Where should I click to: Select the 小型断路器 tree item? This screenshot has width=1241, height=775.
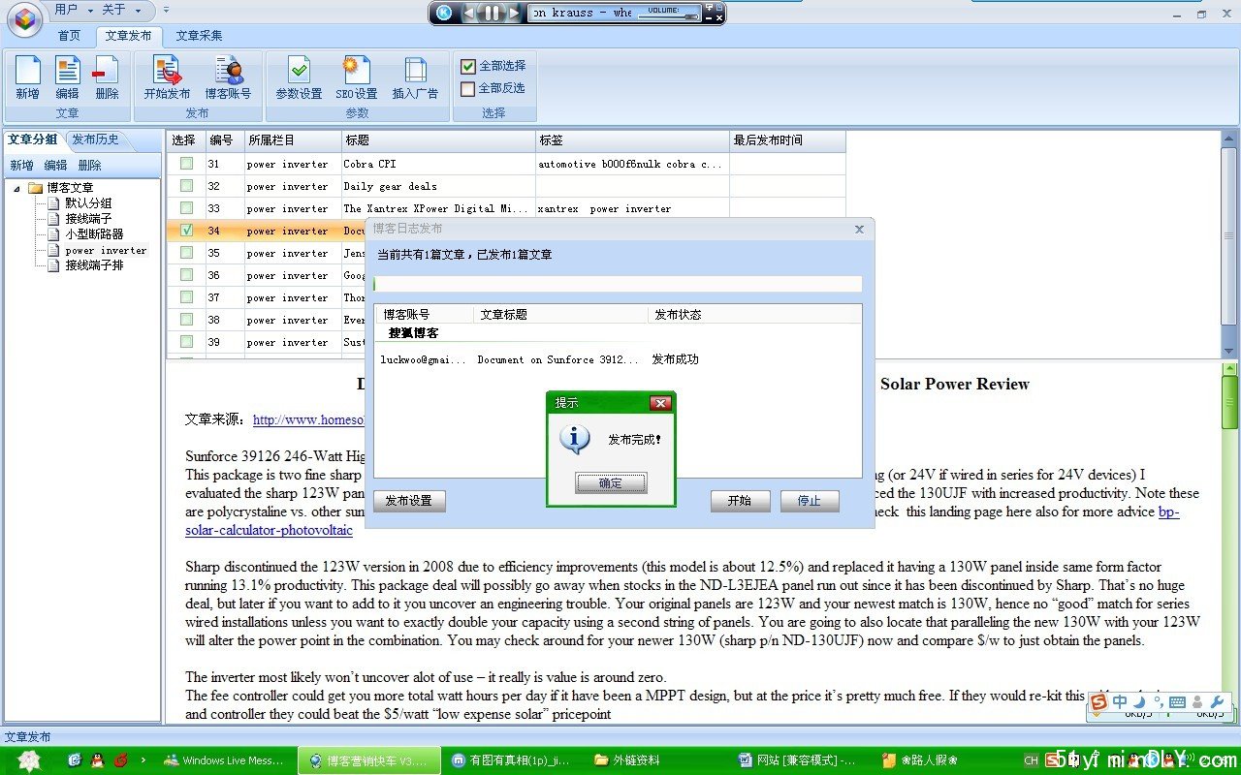click(x=94, y=234)
